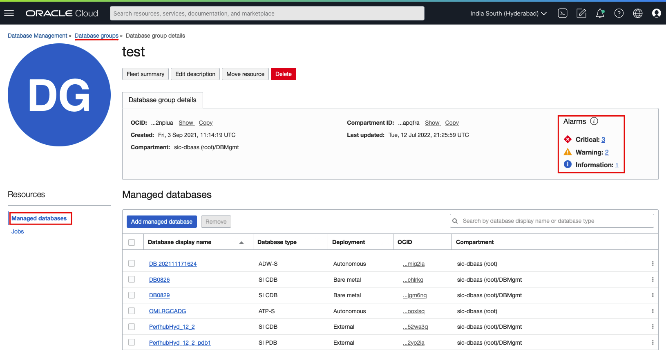The image size is (666, 350).
Task: Open actions menu for DB0829 row
Action: click(x=653, y=295)
